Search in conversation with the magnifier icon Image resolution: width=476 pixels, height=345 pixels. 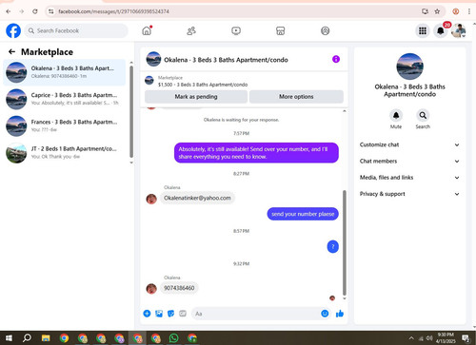[423, 115]
